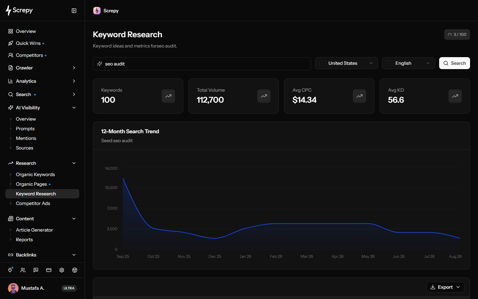Open settings via the gear icon
The width and height of the screenshot is (478, 299).
point(62,270)
